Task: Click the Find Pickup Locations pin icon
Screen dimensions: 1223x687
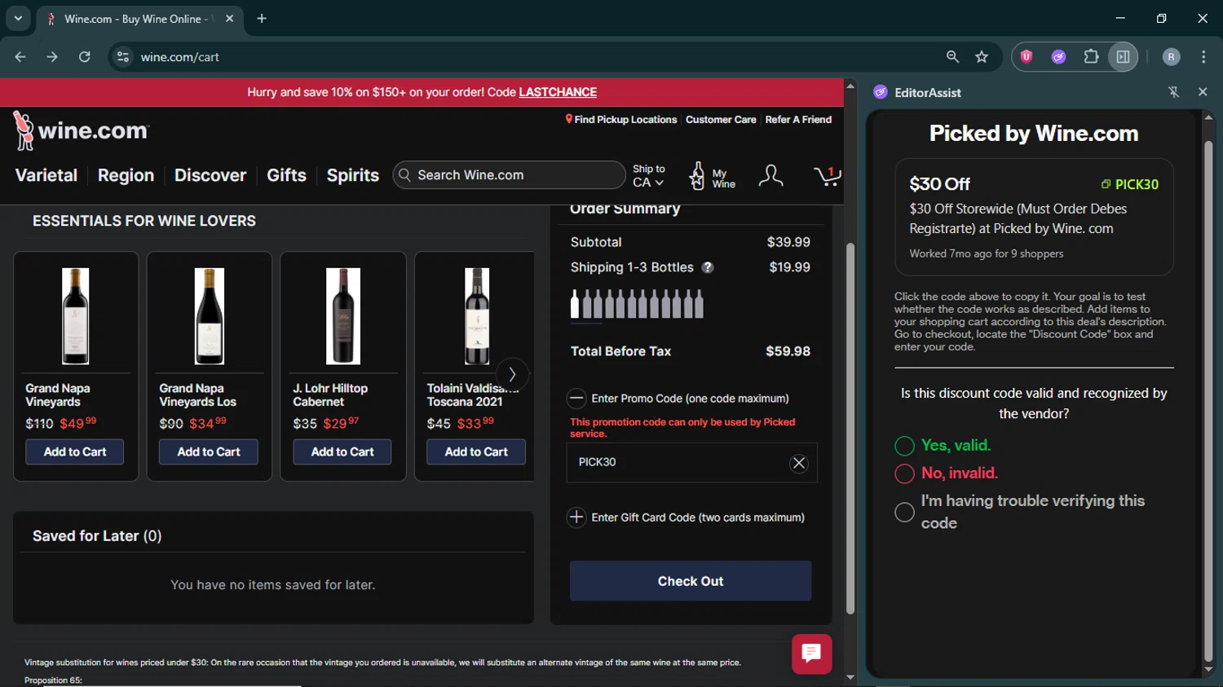Action: [x=569, y=119]
